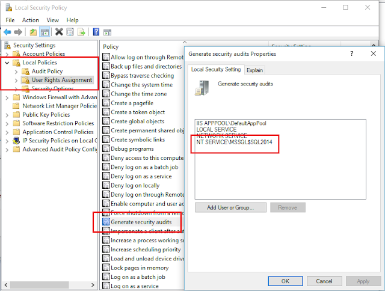Expand Application Control Policies node
Screen dimensions: 385x291
[7, 132]
